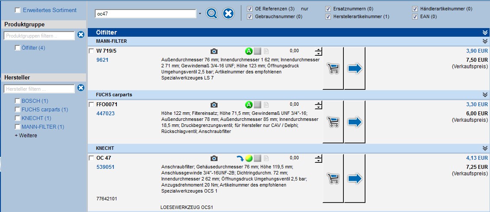
Task: Tick the MANN-FILTER (1) manufacturer checkbox
Action: tap(17, 127)
